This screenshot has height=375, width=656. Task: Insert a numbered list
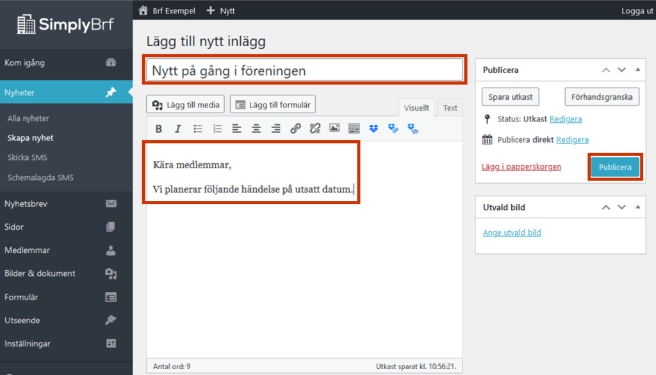point(217,129)
